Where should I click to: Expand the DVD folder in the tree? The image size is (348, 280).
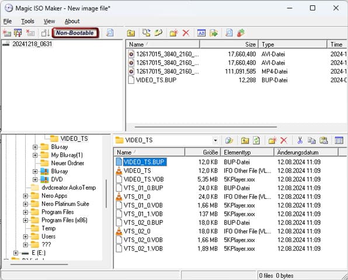(35, 180)
